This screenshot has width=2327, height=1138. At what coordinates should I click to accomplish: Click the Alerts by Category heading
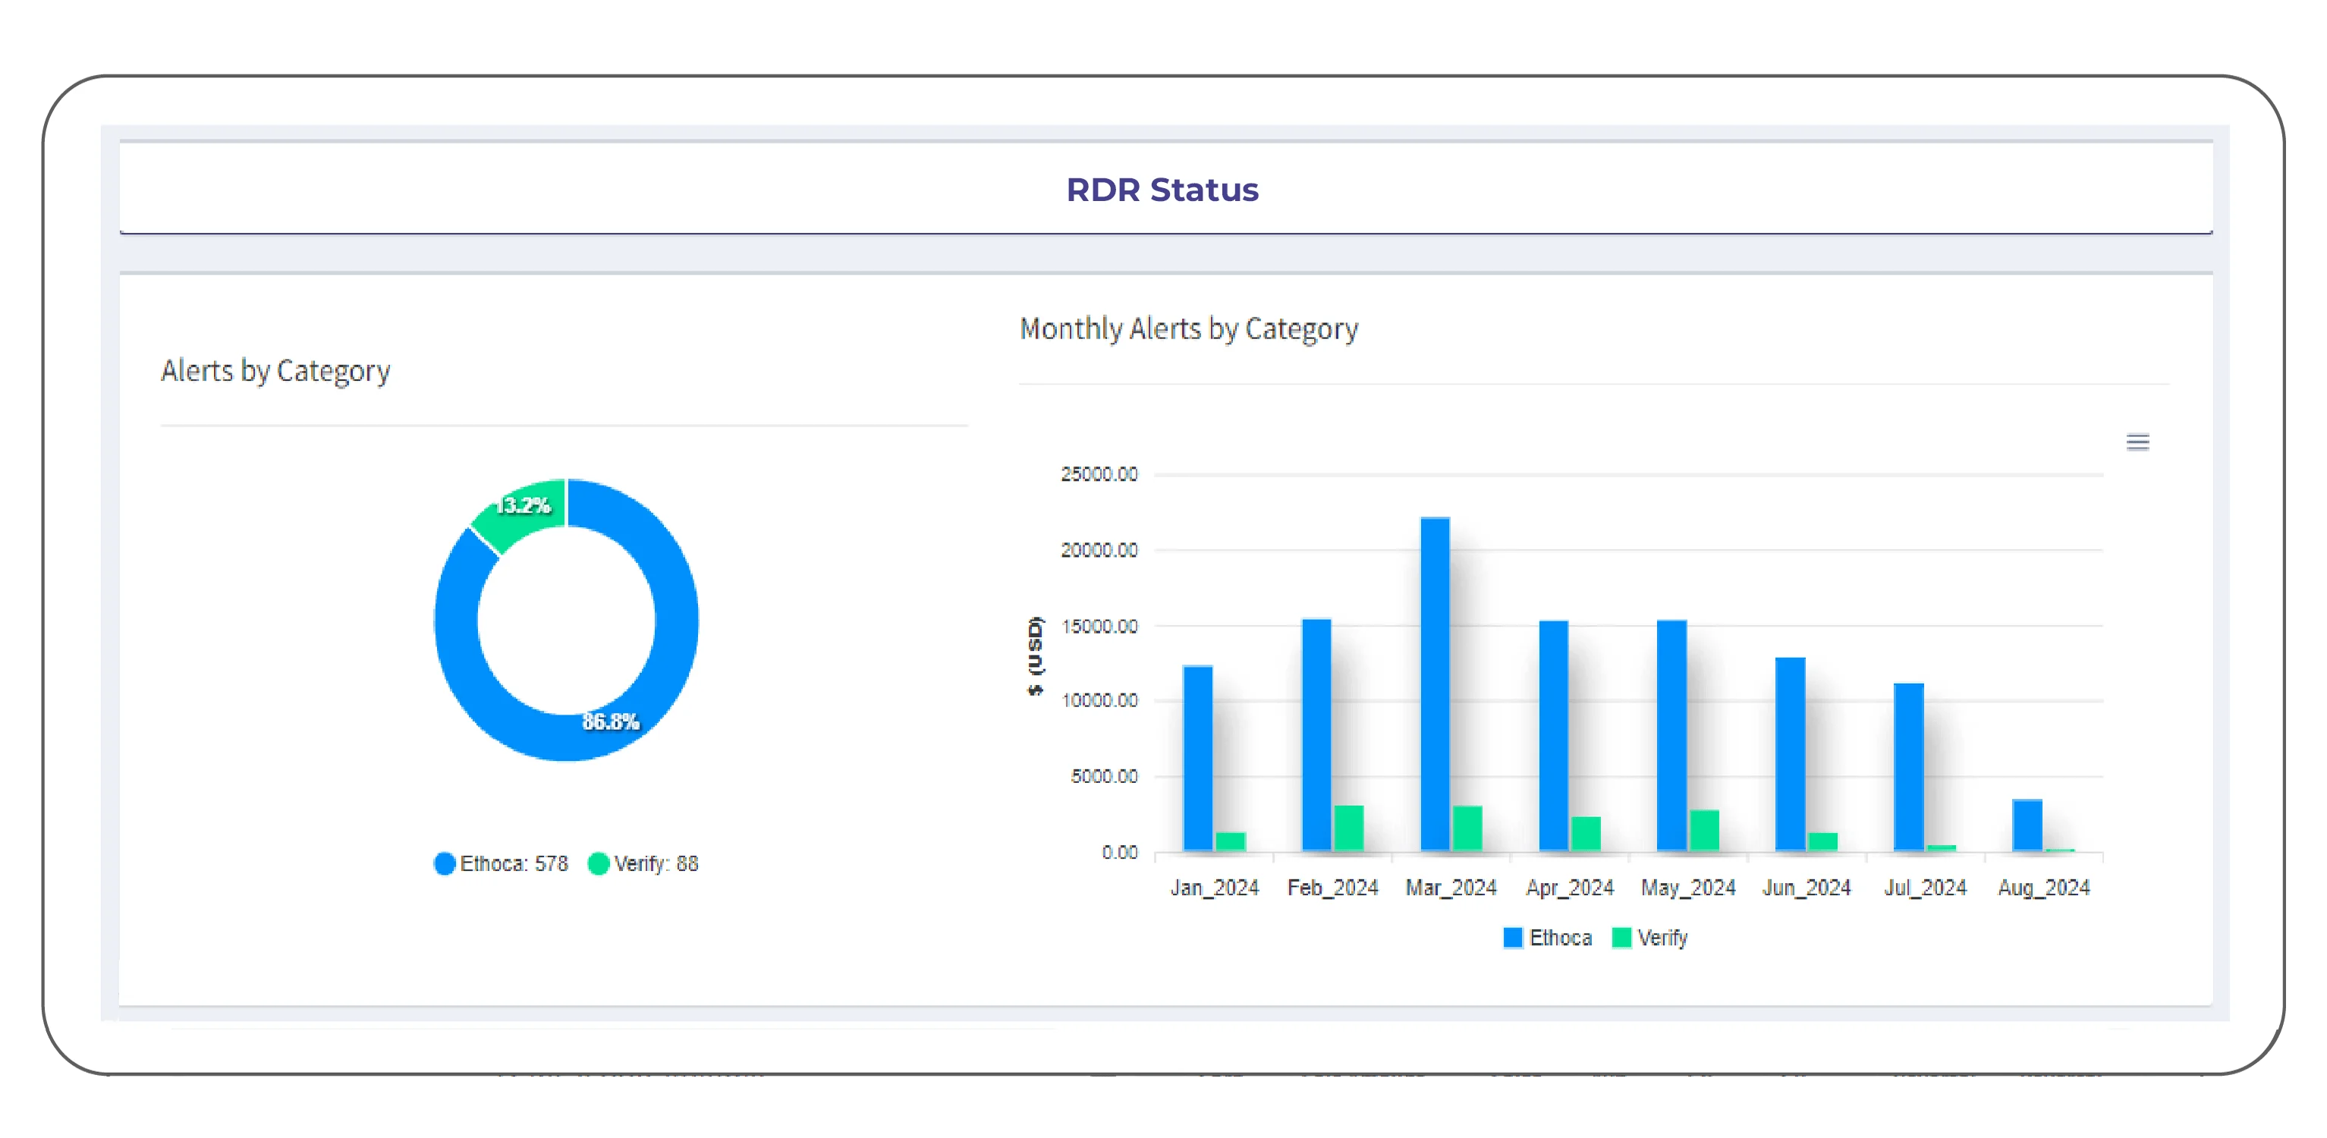[275, 370]
